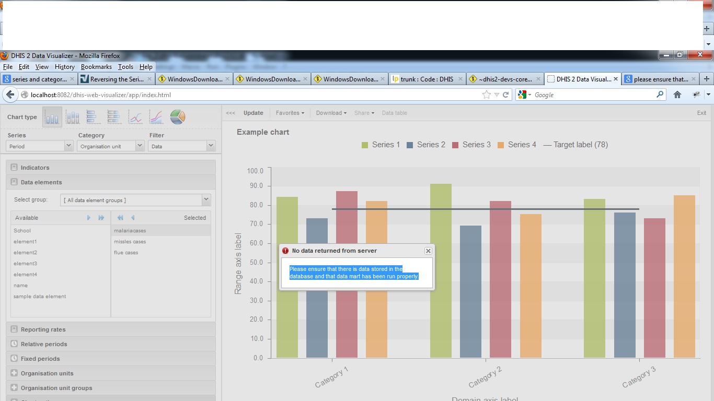Select the stacked column chart type

pyautogui.click(x=73, y=117)
